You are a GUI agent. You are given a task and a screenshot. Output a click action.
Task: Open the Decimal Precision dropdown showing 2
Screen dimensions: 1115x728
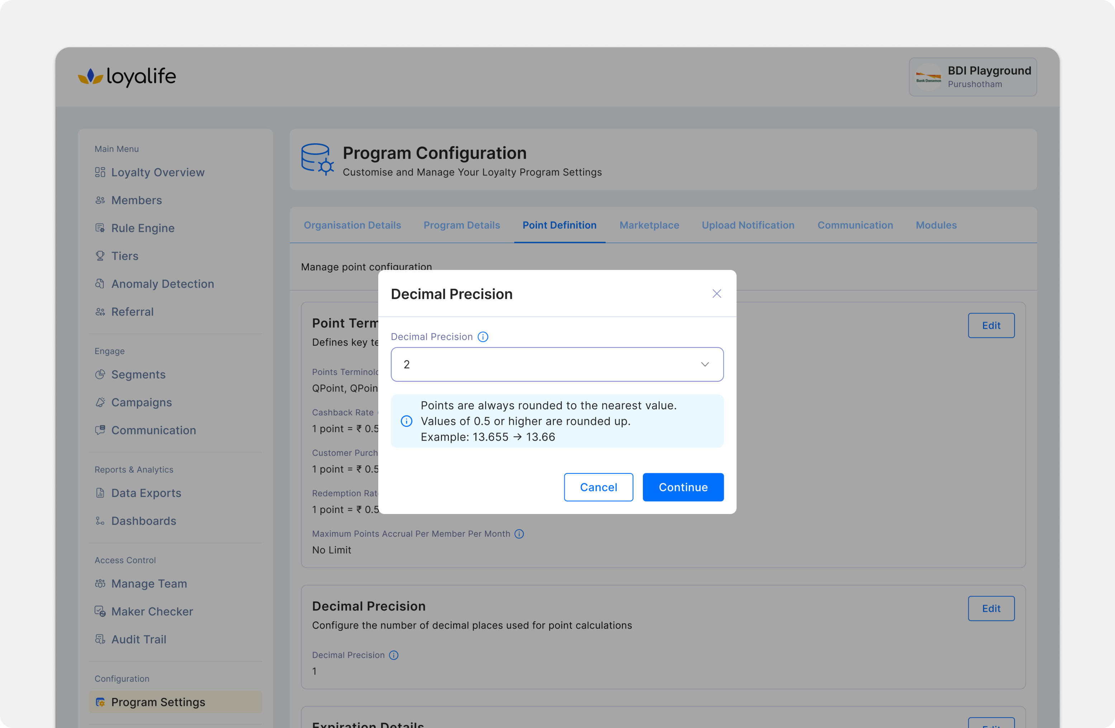point(556,365)
